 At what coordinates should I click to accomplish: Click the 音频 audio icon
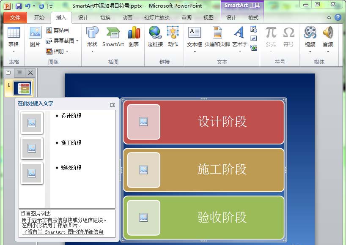pyautogui.click(x=328, y=33)
